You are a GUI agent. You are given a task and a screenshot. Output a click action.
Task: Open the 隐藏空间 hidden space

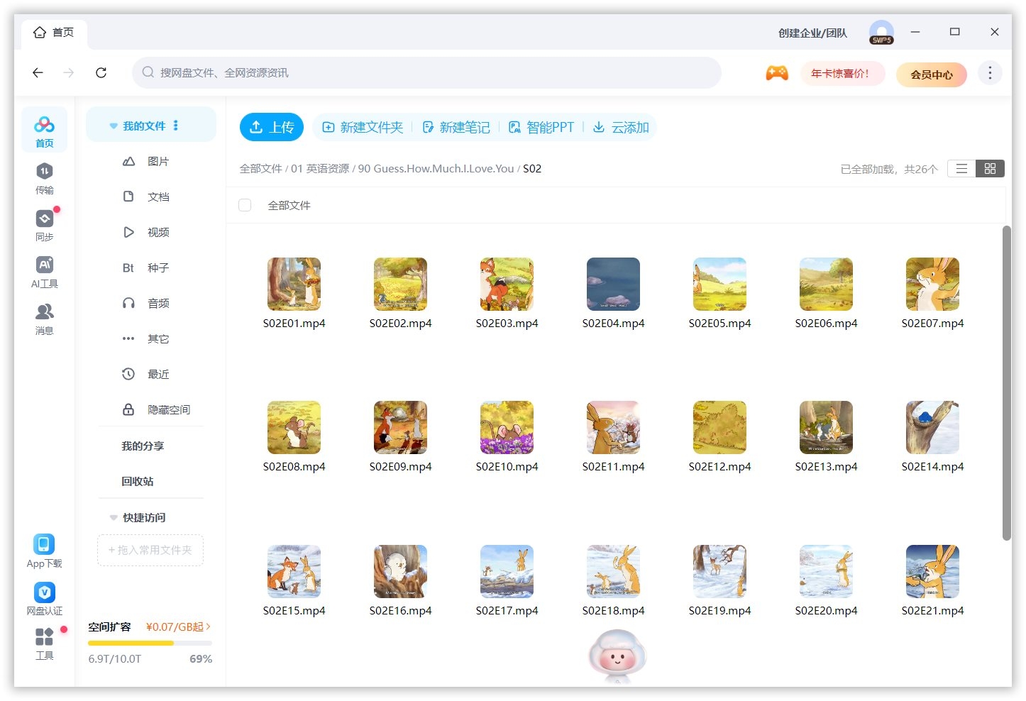coord(158,409)
